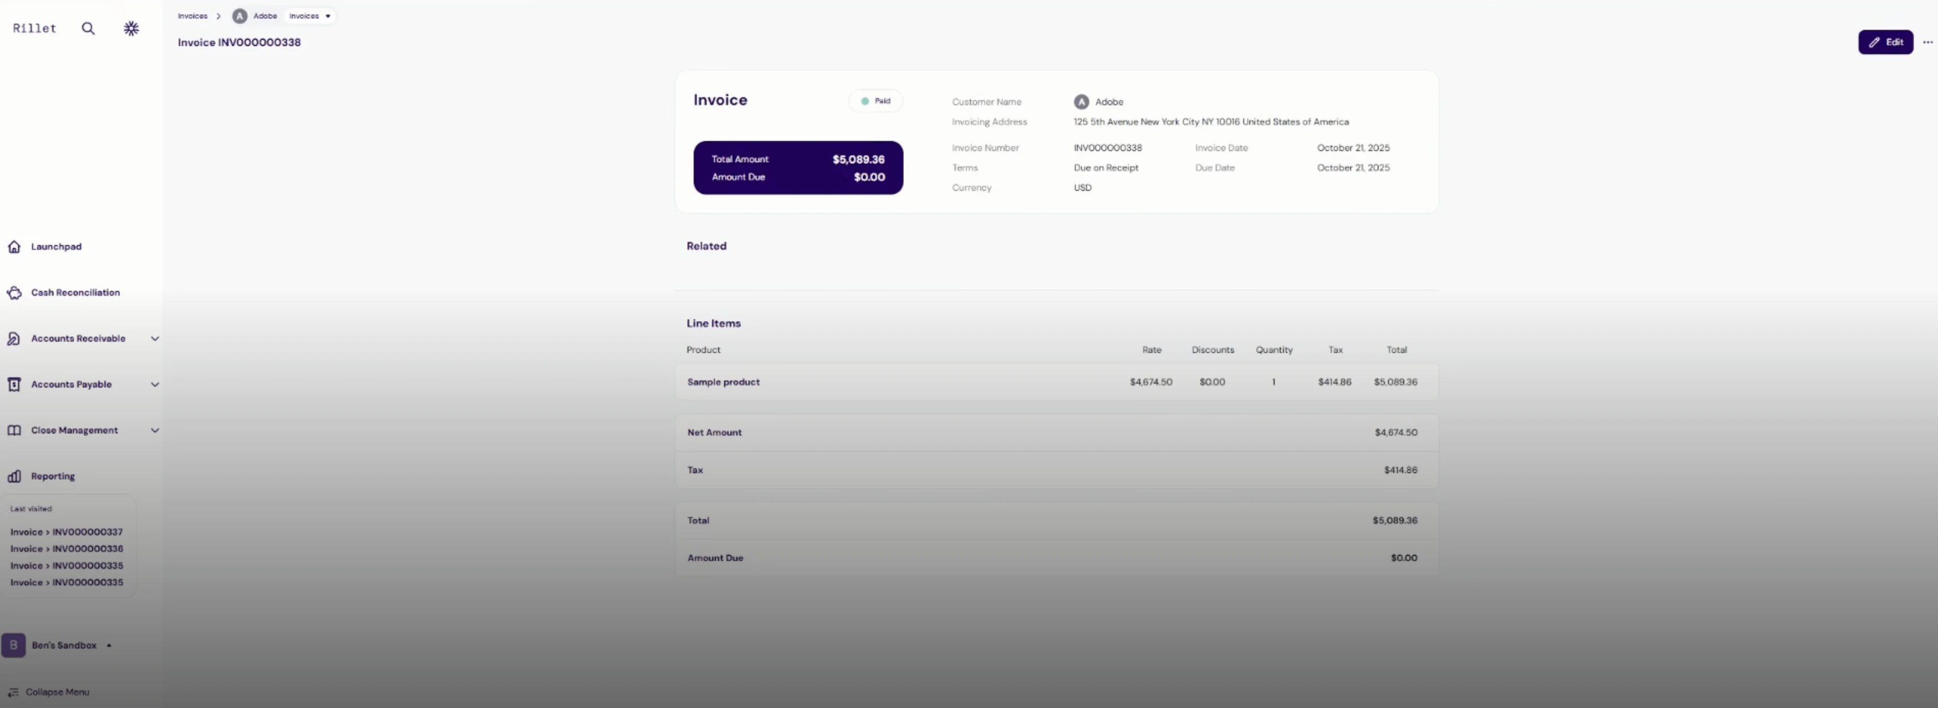Click the Collapse Menu icon
1938x708 pixels.
[x=14, y=692]
